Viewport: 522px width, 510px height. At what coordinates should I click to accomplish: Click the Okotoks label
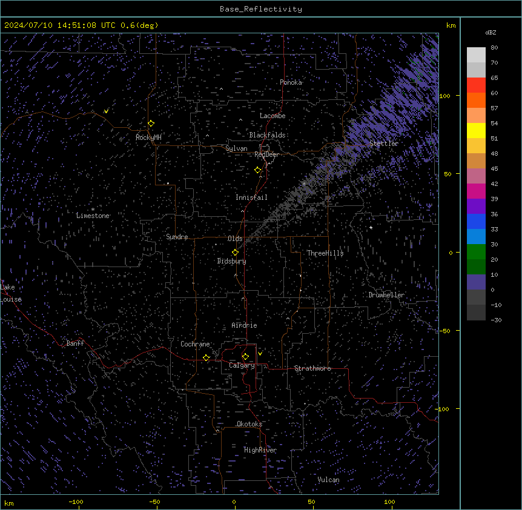(x=249, y=424)
